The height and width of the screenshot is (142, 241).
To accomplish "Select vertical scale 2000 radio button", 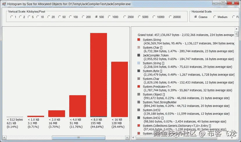I will pos(125,17).
